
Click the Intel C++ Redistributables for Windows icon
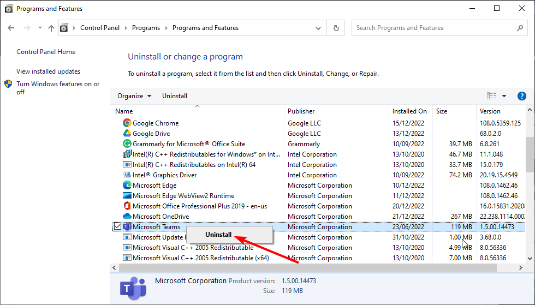pos(127,154)
